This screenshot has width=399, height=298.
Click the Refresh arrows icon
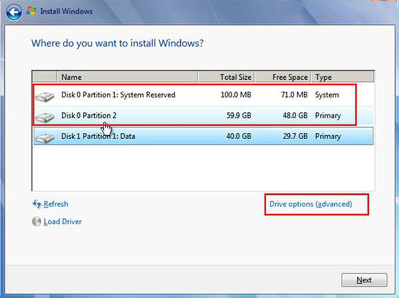pyautogui.click(x=36, y=204)
